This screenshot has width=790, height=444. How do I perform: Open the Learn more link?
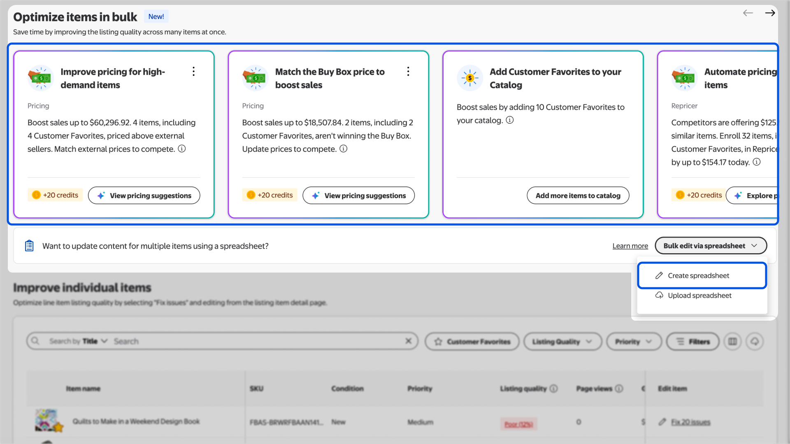pyautogui.click(x=630, y=246)
